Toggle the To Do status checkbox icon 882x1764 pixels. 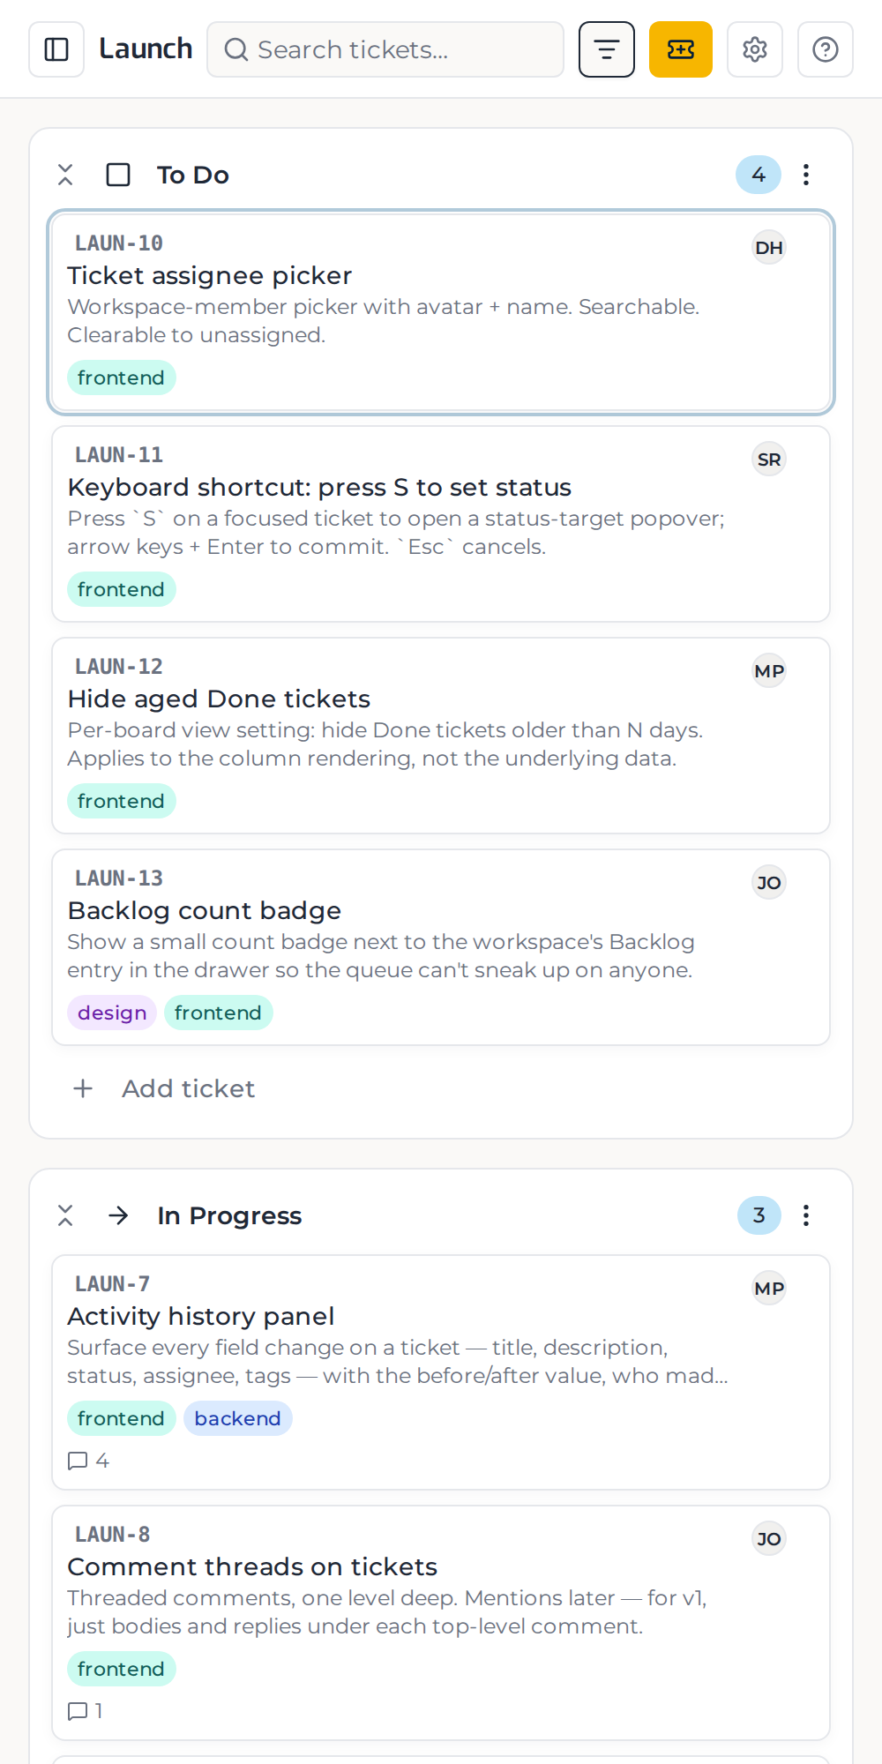pyautogui.click(x=118, y=175)
